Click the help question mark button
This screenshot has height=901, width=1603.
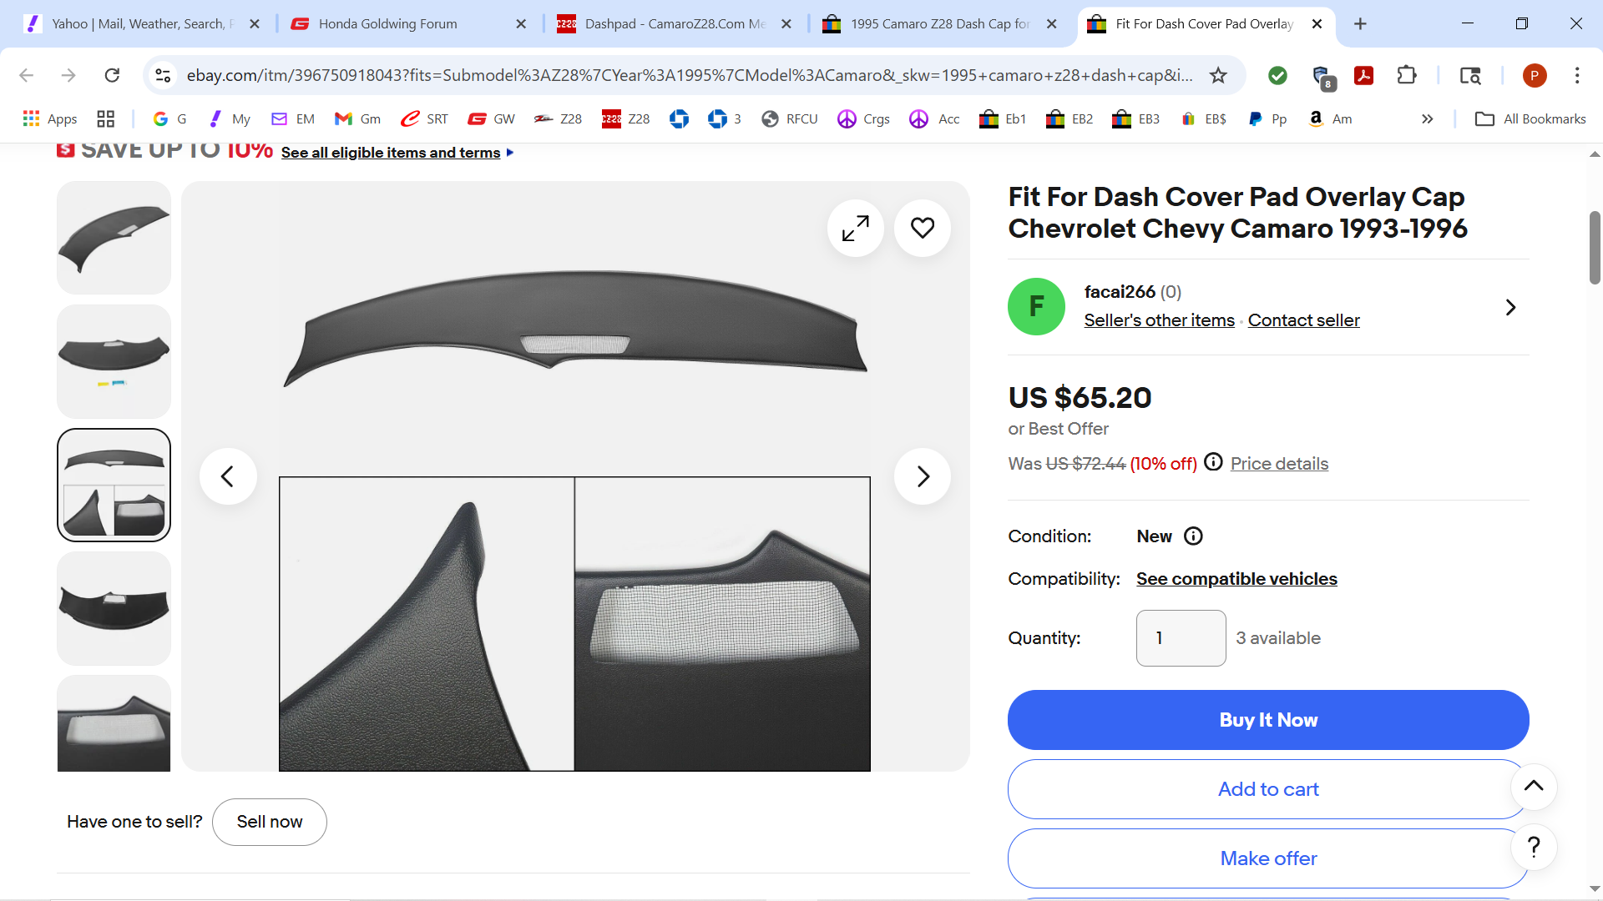tap(1533, 848)
